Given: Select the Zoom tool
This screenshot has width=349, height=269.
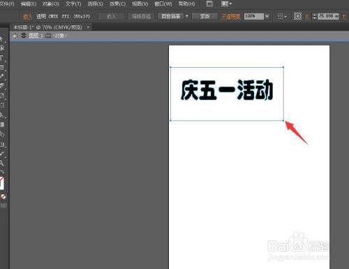Looking at the screenshot, I should [x=2, y=163].
